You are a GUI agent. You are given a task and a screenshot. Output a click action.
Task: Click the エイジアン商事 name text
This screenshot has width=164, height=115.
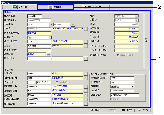point(60,86)
